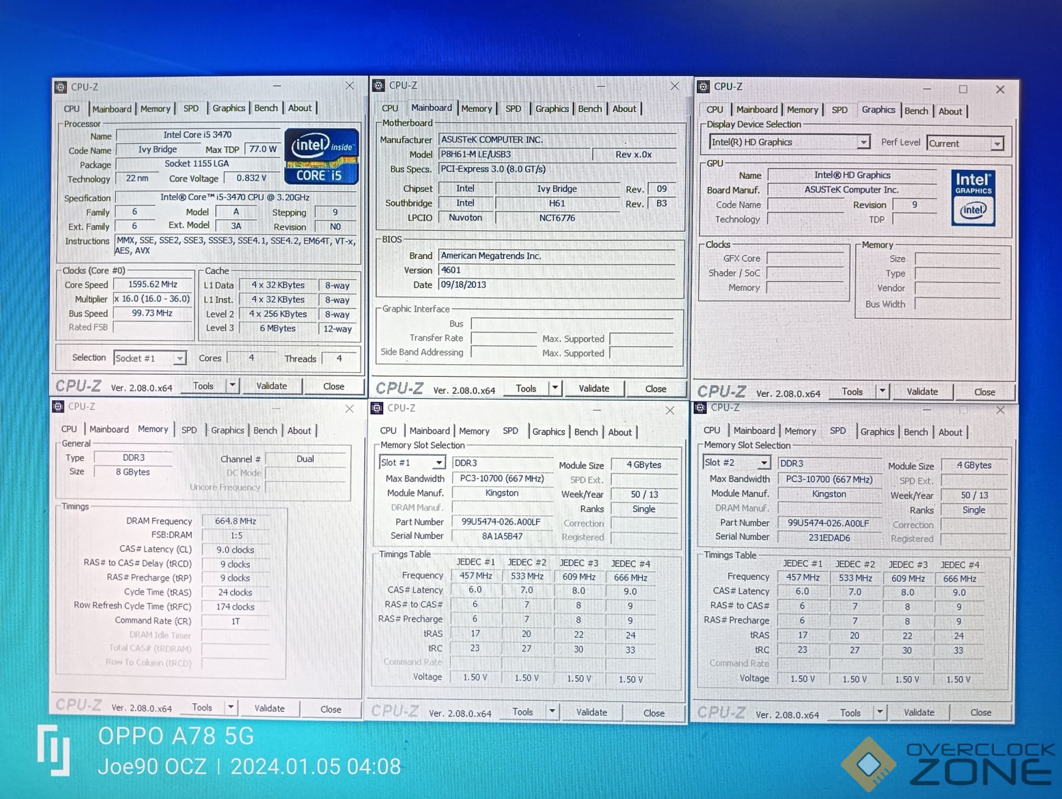1062x799 pixels.
Task: Click the Memory Size 8 GBytes value
Action: click(133, 472)
